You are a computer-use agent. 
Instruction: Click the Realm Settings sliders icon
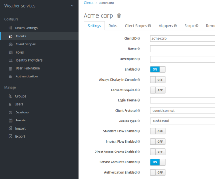(x=10, y=28)
